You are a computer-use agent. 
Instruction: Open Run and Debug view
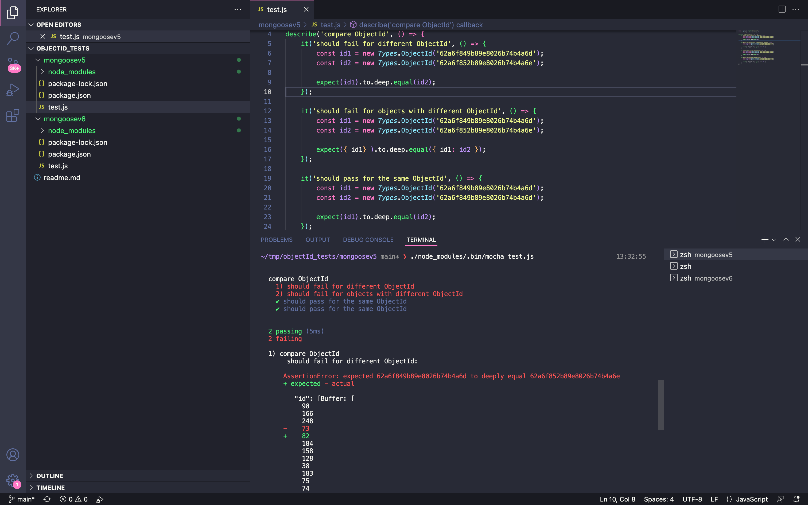point(13,90)
